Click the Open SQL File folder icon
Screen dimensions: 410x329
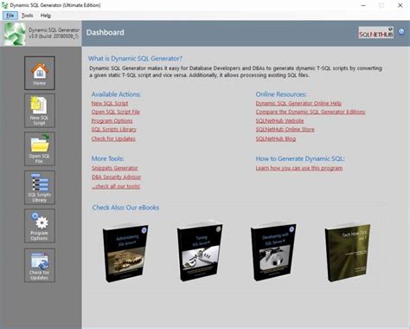pyautogui.click(x=40, y=149)
